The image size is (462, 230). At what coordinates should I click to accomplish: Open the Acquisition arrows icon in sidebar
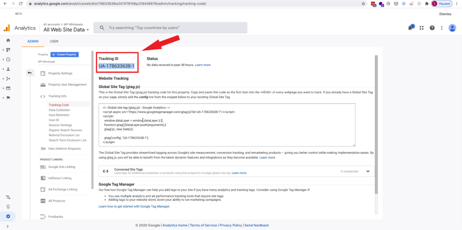pyautogui.click(x=8, y=78)
